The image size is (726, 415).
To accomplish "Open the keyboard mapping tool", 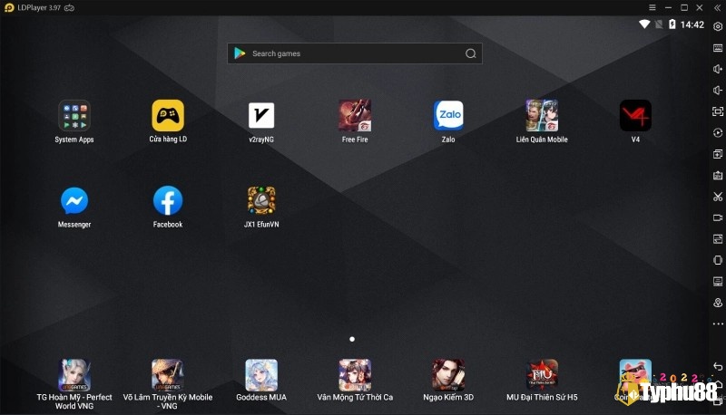I will (x=718, y=48).
